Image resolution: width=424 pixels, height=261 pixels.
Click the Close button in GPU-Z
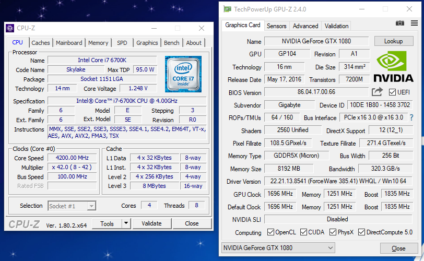click(x=398, y=248)
